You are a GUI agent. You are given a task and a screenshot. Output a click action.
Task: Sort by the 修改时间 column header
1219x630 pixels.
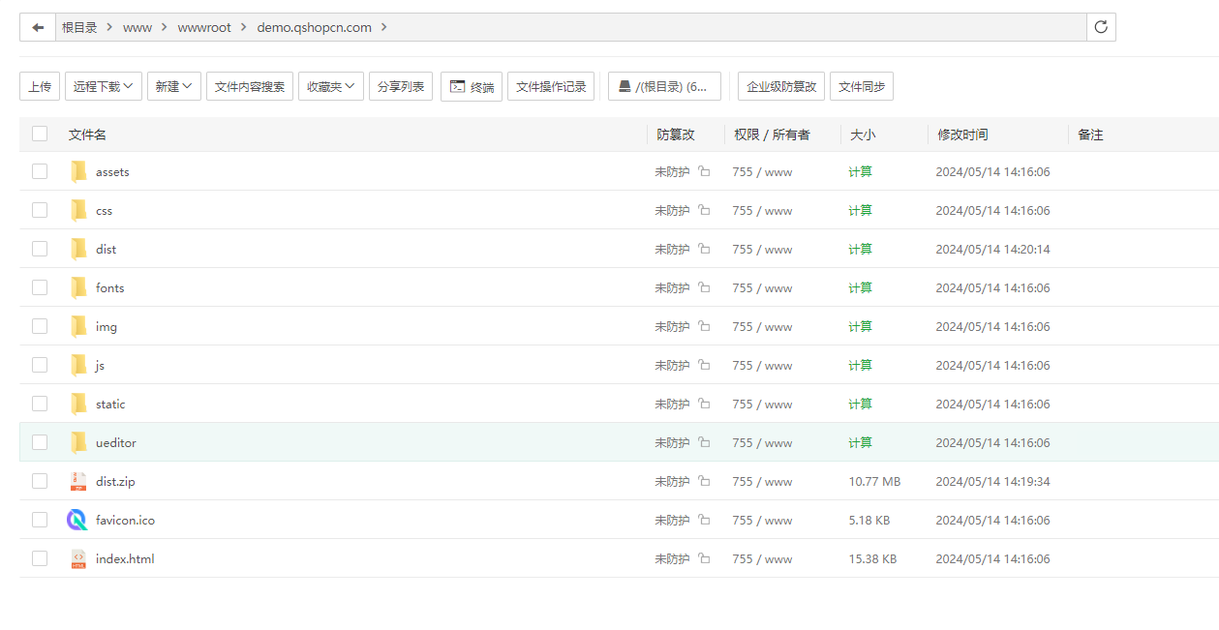pos(962,135)
